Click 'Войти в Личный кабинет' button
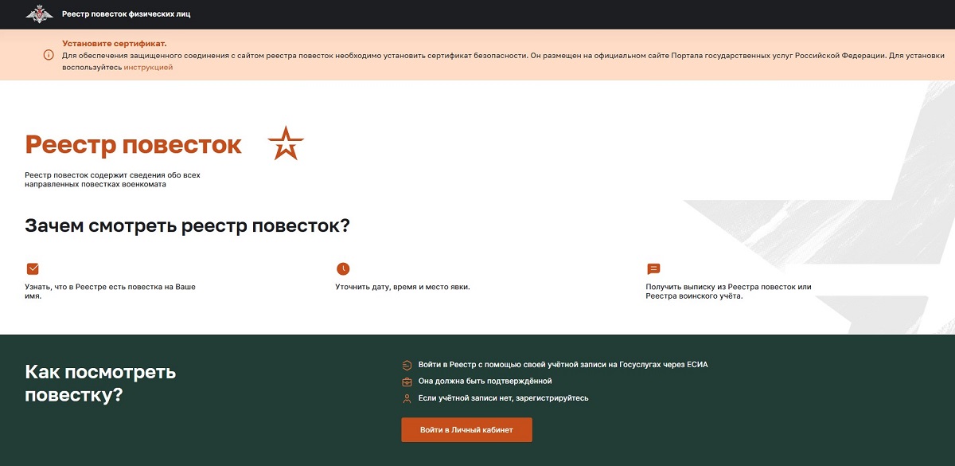The width and height of the screenshot is (955, 466). (466, 429)
